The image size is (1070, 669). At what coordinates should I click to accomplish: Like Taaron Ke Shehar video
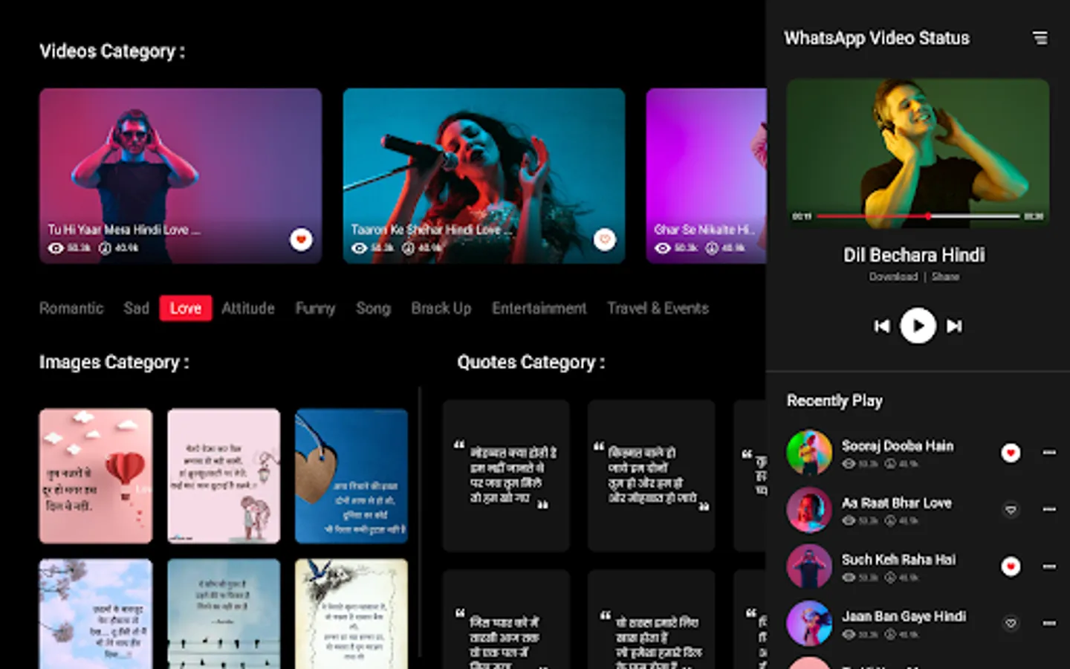click(605, 239)
